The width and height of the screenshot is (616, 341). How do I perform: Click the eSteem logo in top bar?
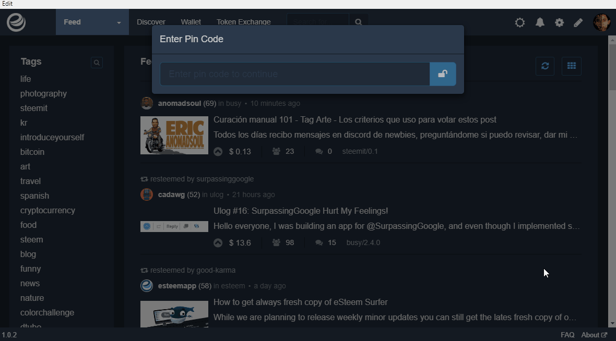click(x=16, y=22)
